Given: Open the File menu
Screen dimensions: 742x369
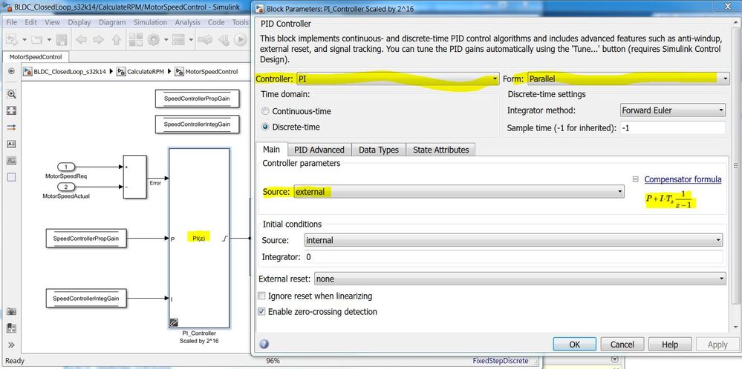Looking at the screenshot, I should (x=11, y=22).
